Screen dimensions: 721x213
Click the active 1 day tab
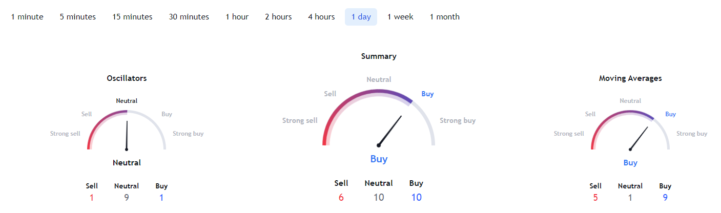coord(361,17)
